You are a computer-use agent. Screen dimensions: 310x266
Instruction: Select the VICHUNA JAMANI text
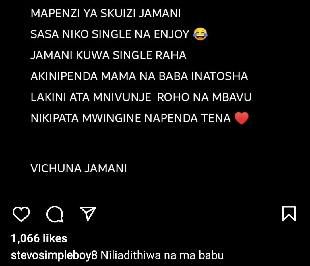78,168
